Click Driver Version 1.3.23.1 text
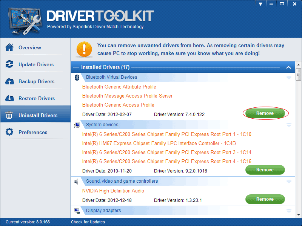 point(178,200)
